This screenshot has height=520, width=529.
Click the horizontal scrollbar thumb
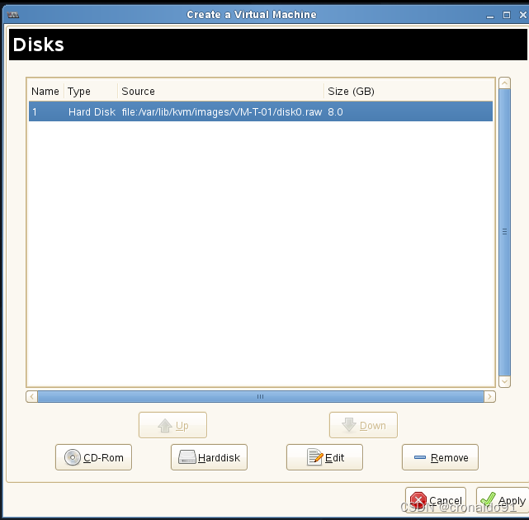tap(261, 396)
